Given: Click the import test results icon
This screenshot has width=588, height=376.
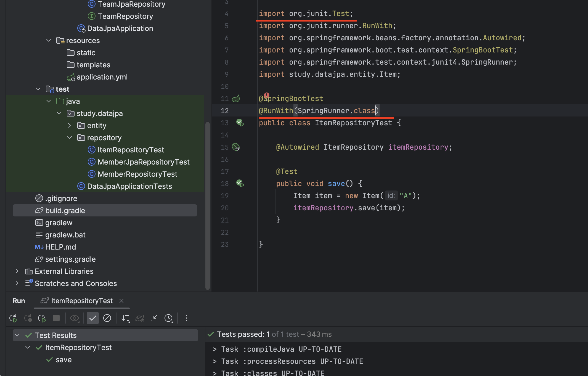Looking at the screenshot, I should click(x=154, y=318).
